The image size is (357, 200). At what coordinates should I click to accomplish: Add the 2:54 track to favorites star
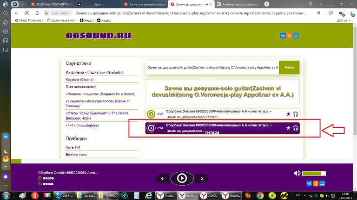pos(288,128)
